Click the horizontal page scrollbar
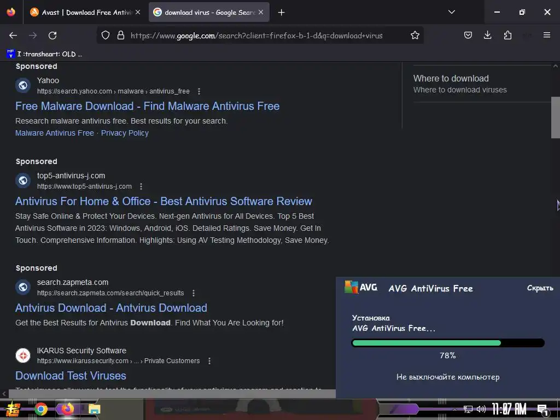 (x=171, y=394)
